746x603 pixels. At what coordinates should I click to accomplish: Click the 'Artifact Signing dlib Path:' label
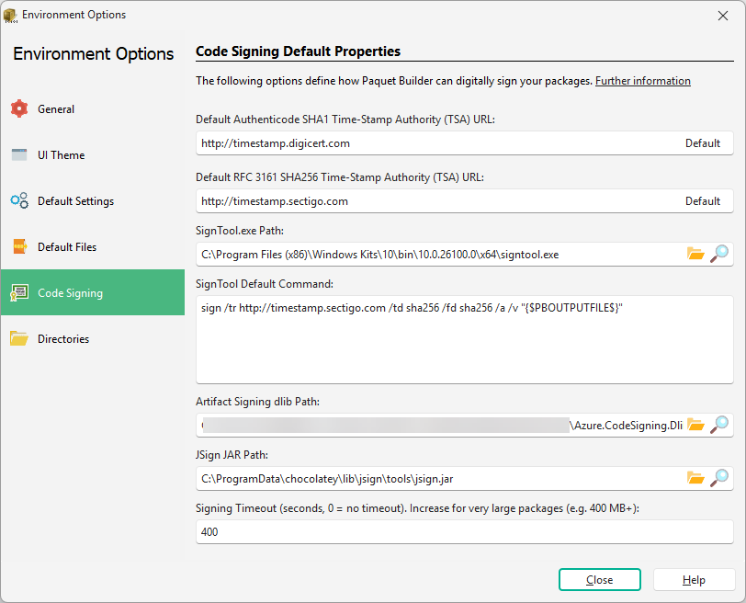257,402
